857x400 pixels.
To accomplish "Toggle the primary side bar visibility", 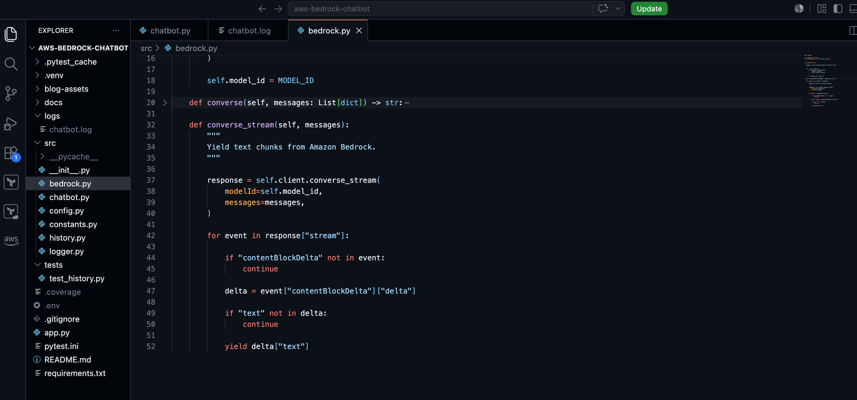I will point(838,9).
